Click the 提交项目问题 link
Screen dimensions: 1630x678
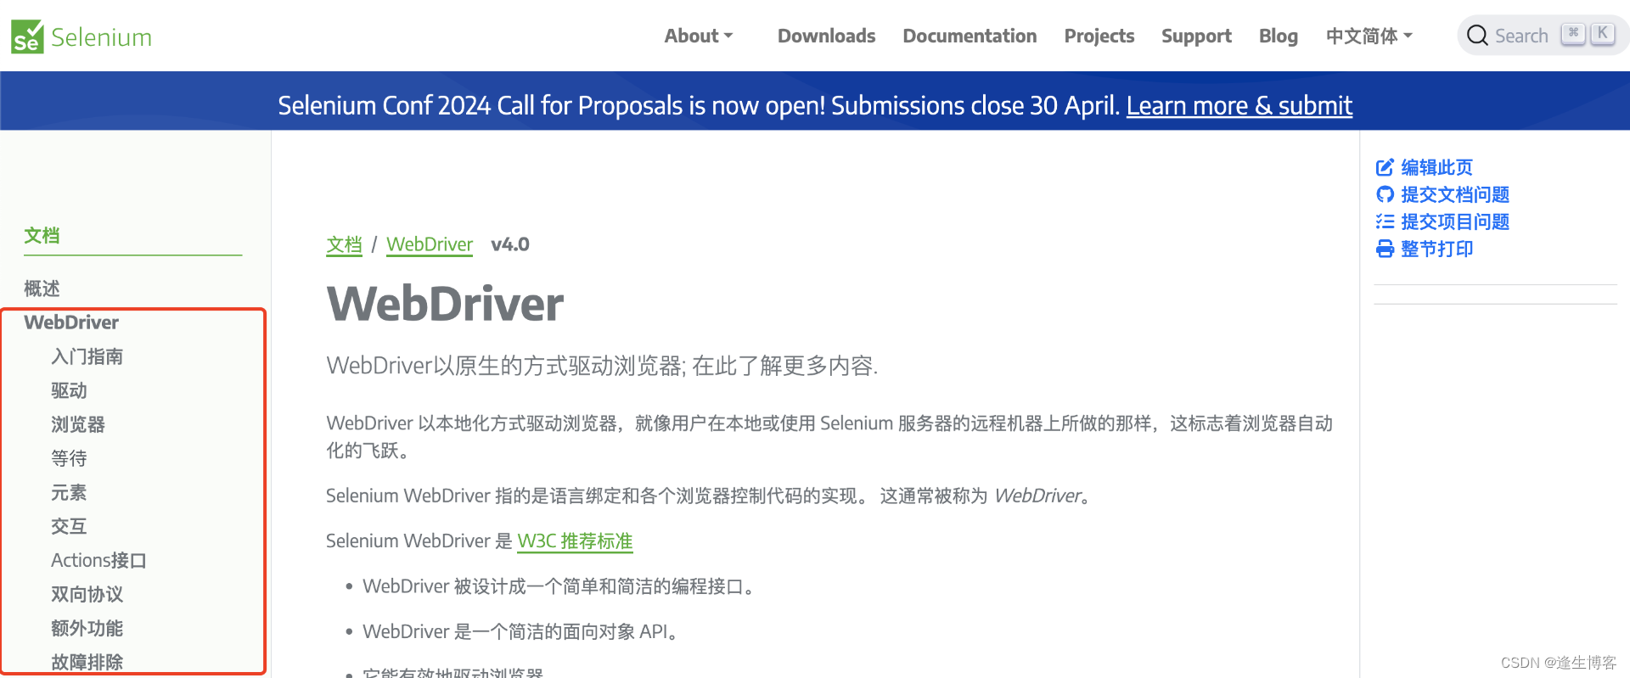tap(1454, 221)
